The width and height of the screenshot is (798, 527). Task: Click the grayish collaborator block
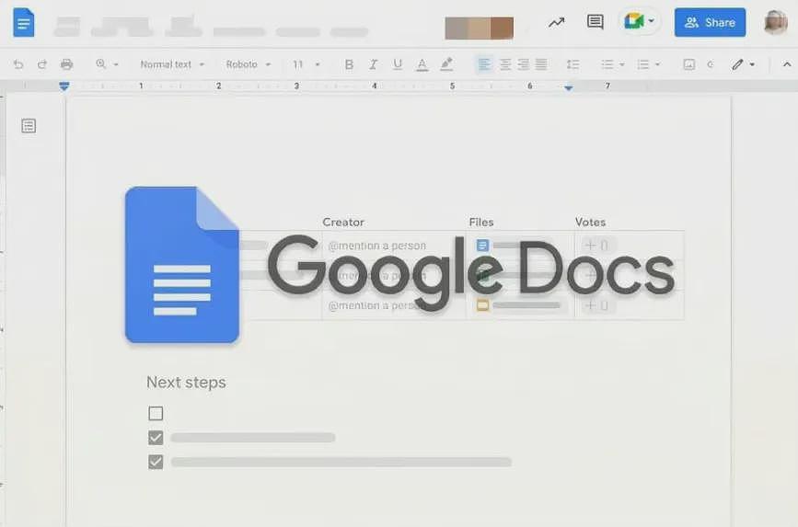tap(457, 28)
